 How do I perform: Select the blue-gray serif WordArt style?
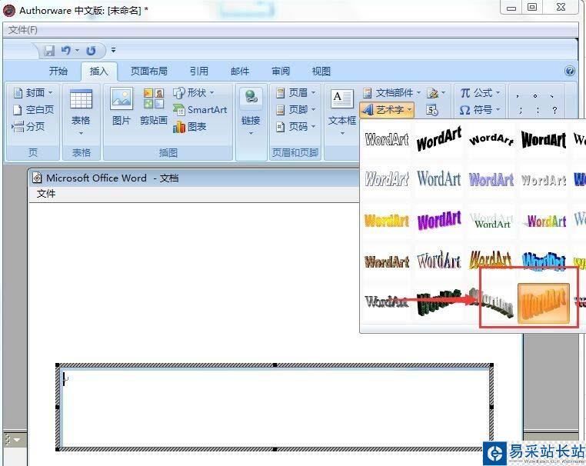click(439, 179)
